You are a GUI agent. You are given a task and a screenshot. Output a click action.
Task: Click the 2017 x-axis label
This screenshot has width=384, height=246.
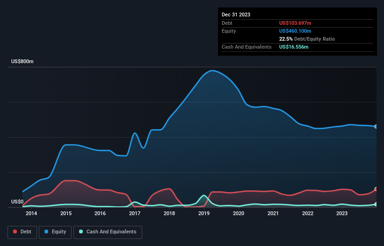coord(135,213)
